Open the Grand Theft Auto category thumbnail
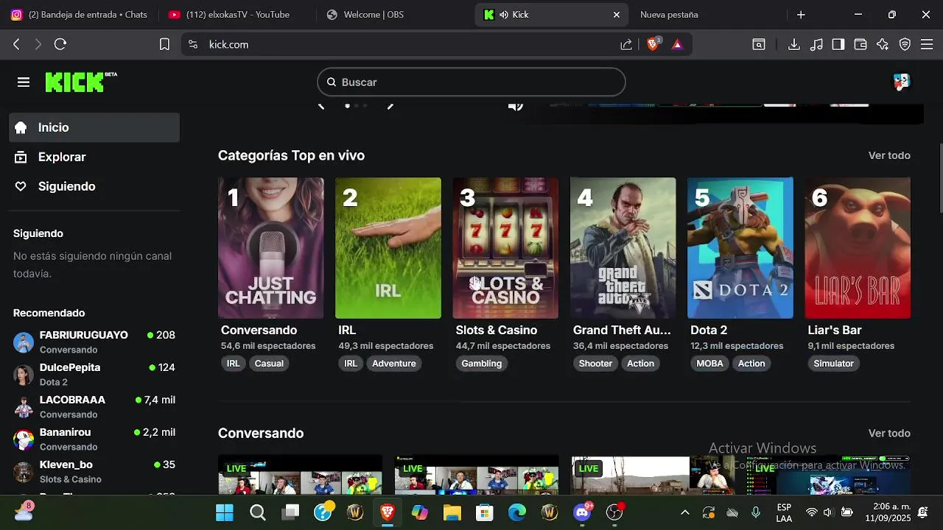This screenshot has height=530, width=943. coord(623,248)
